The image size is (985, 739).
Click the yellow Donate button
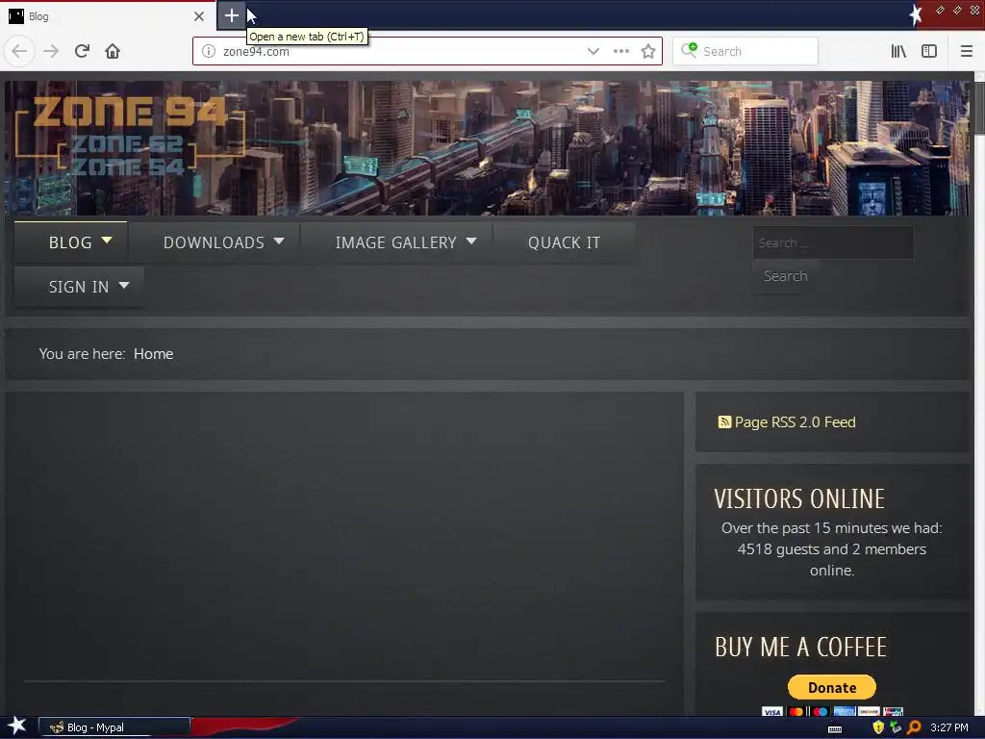pyautogui.click(x=832, y=687)
